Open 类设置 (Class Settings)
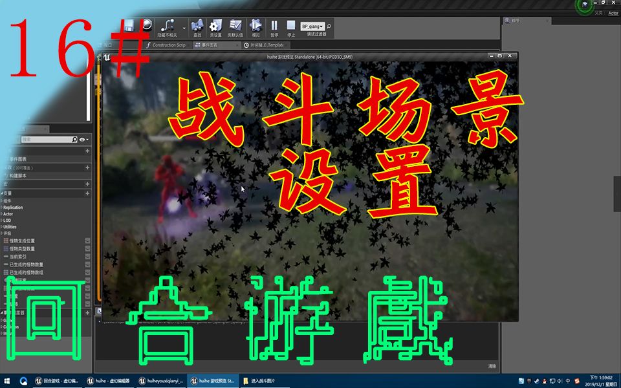Viewport: 621px width, 388px height. coord(216,25)
